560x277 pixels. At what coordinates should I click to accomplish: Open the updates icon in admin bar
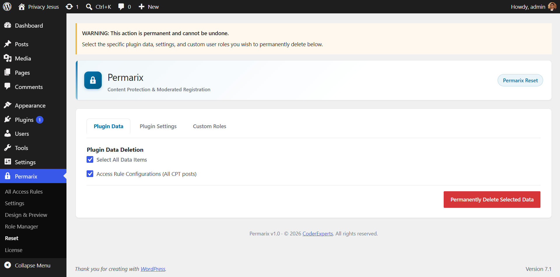(69, 7)
